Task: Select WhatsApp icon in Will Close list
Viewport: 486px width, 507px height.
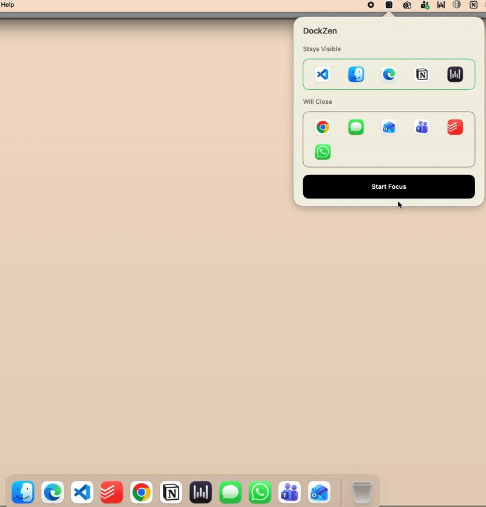Action: click(323, 152)
